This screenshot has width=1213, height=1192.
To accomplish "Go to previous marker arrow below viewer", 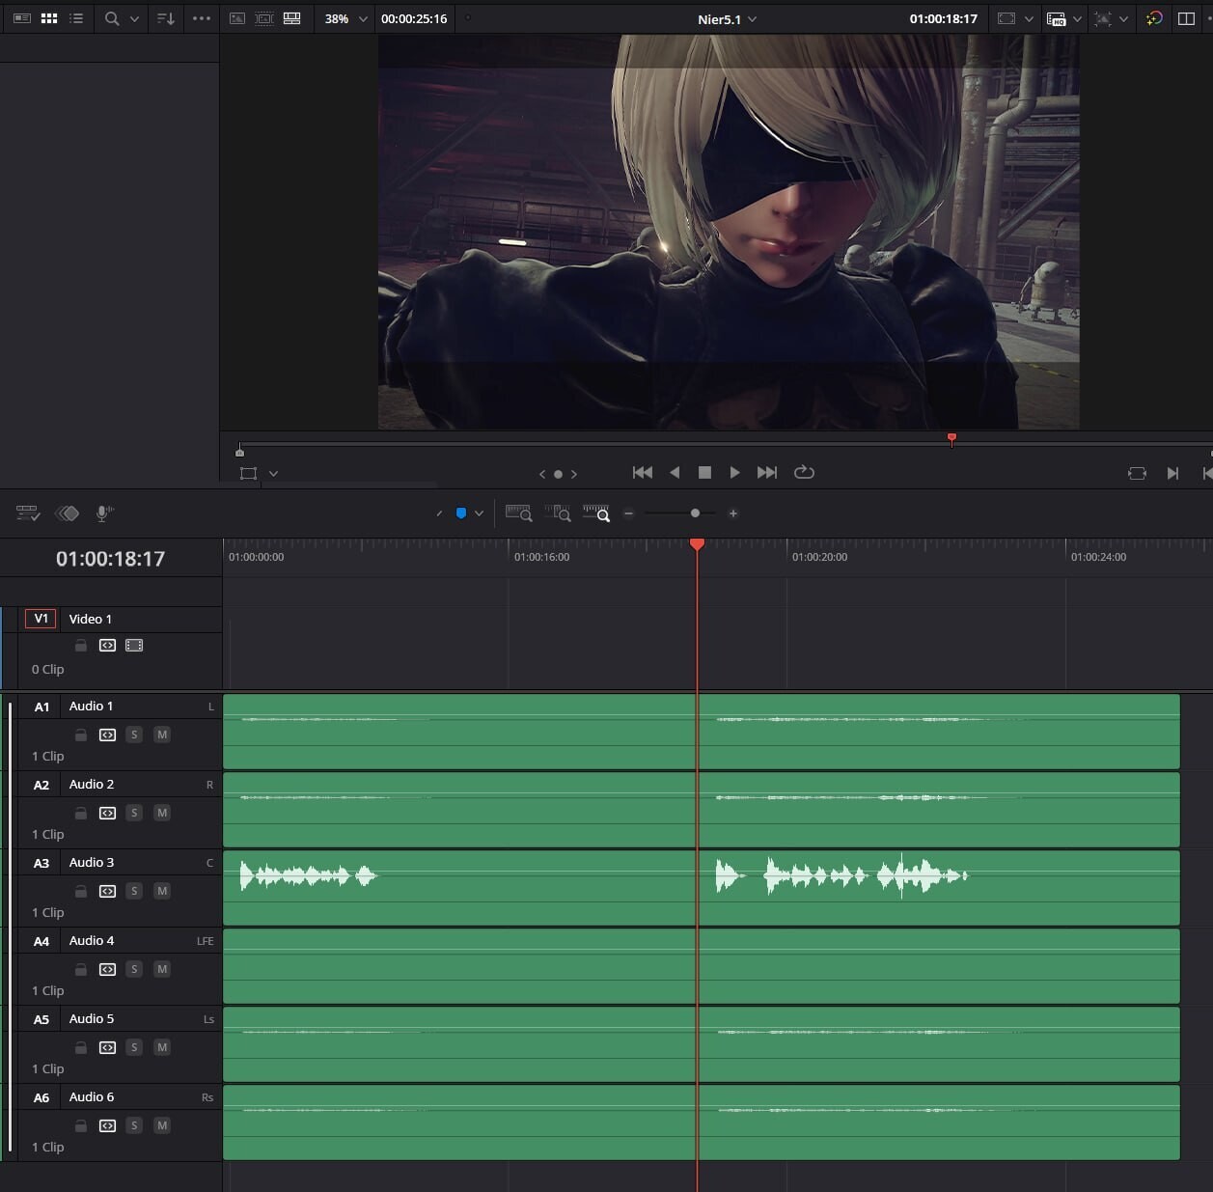I will (x=542, y=474).
